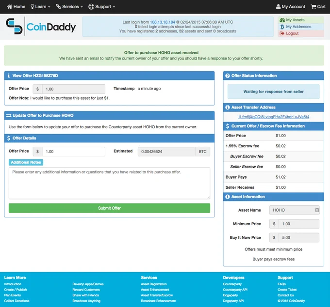The image size is (330, 307).
Task: Click the Waiting for response from seller status
Action: pos(274,92)
